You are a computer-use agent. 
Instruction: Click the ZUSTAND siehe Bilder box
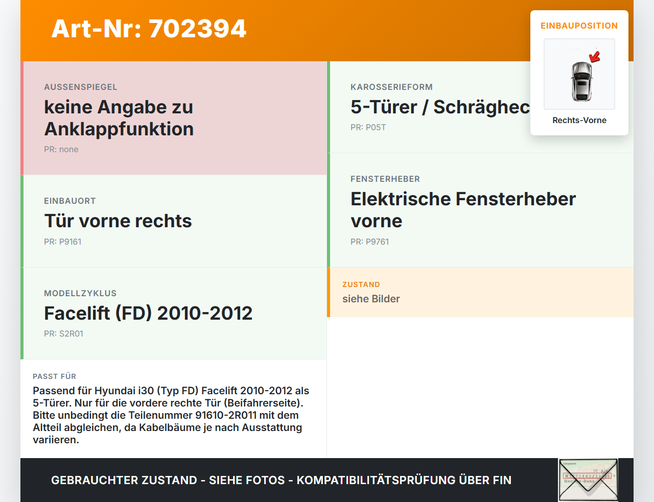pyautogui.click(x=480, y=292)
